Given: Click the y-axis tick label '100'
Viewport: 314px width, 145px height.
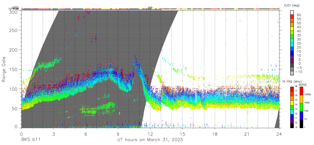Looking at the screenshot, I should [x=13, y=89].
